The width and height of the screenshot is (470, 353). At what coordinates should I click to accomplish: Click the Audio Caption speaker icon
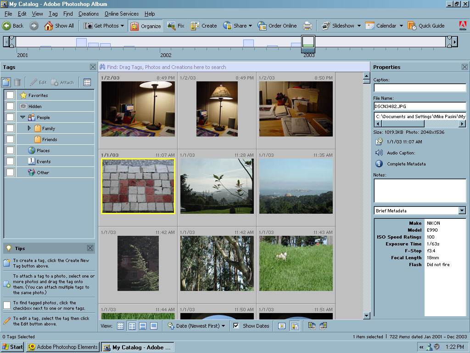tap(379, 153)
